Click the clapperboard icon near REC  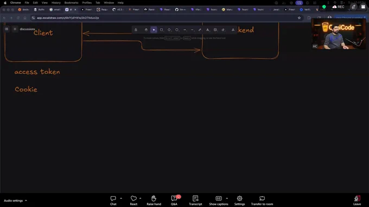pos(363,7)
